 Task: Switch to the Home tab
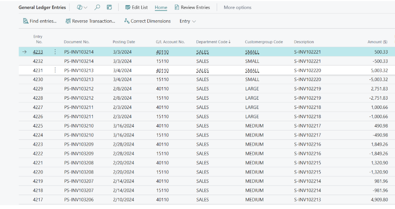point(161,8)
